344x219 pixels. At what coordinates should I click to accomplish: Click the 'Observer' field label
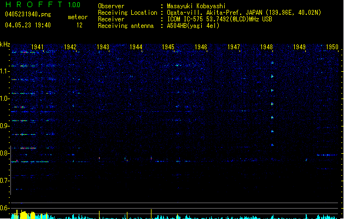point(111,6)
